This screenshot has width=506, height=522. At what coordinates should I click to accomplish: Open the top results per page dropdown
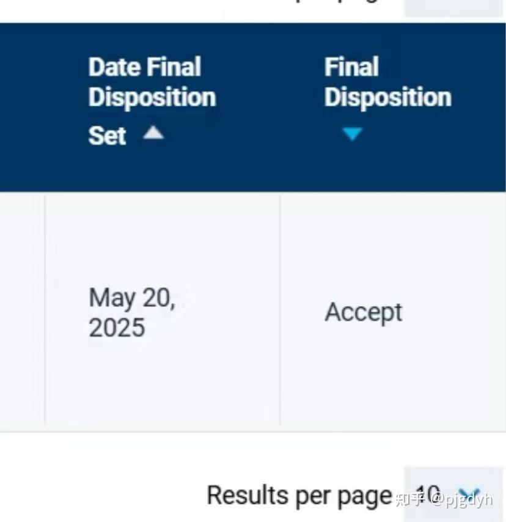tap(452, 7)
